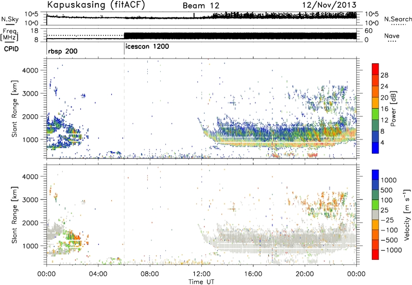Viewport: 412px width, 285px height.
Task: Click the Kapuskasing (fitACF) title
Action: 96,5
